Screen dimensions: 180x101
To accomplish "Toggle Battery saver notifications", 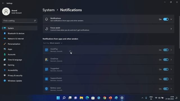I will (166, 89).
